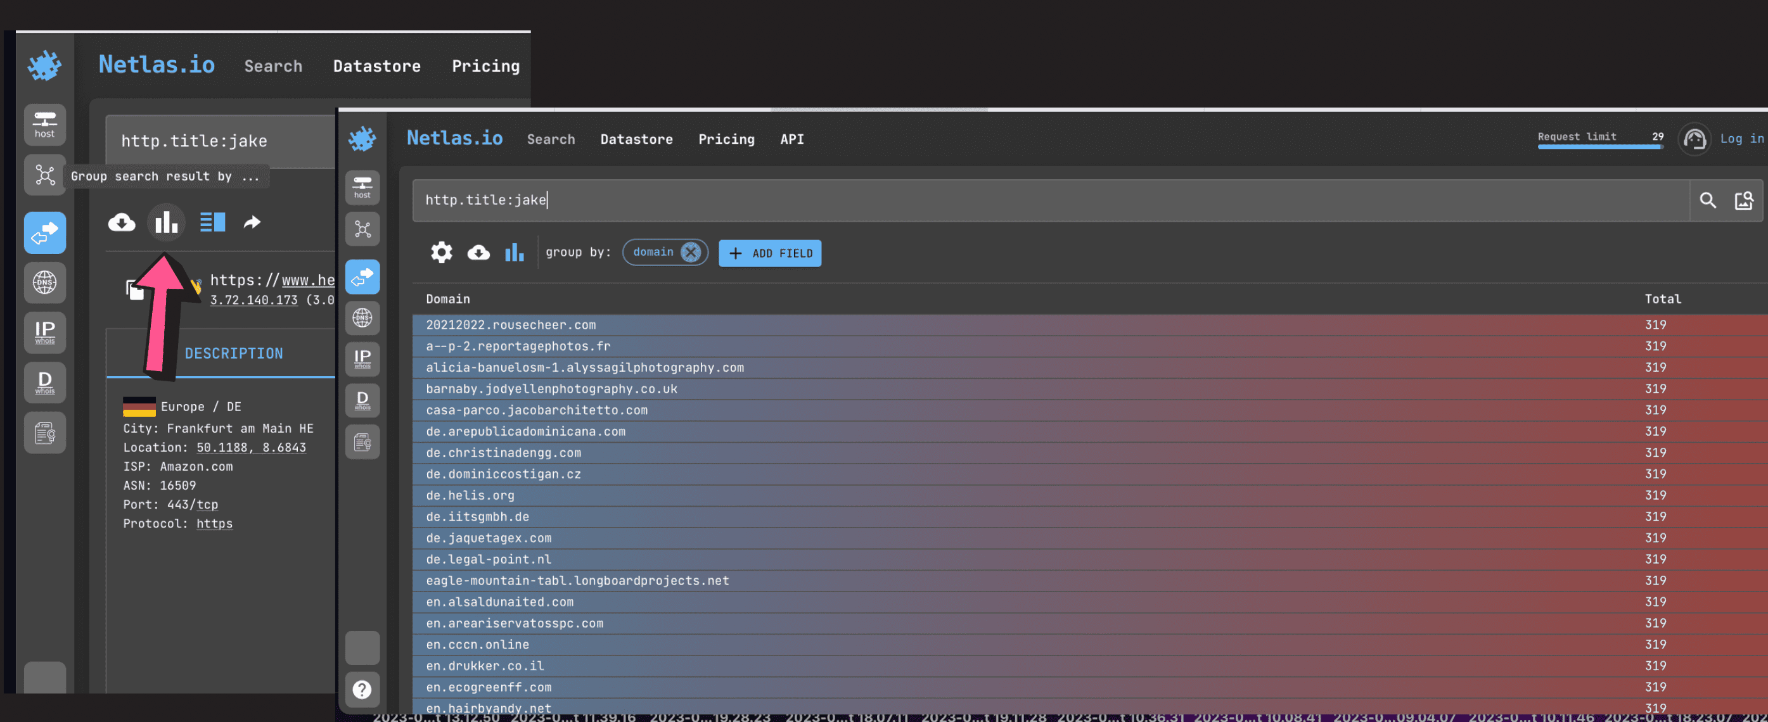Switch to the DESCRIPTION tab
This screenshot has height=722, width=1768.
233,353
